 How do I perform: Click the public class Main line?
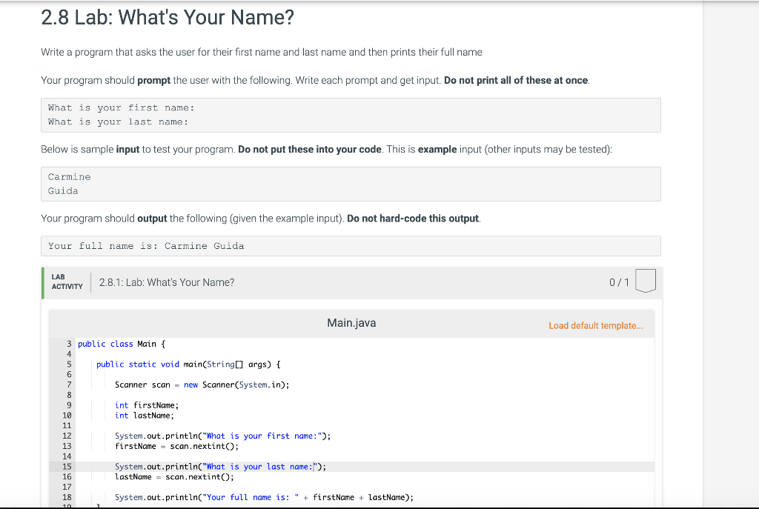click(122, 343)
